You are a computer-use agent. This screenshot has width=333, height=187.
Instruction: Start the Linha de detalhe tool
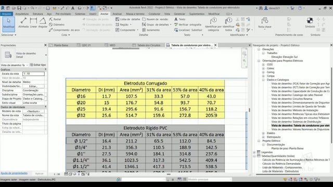(127, 19)
